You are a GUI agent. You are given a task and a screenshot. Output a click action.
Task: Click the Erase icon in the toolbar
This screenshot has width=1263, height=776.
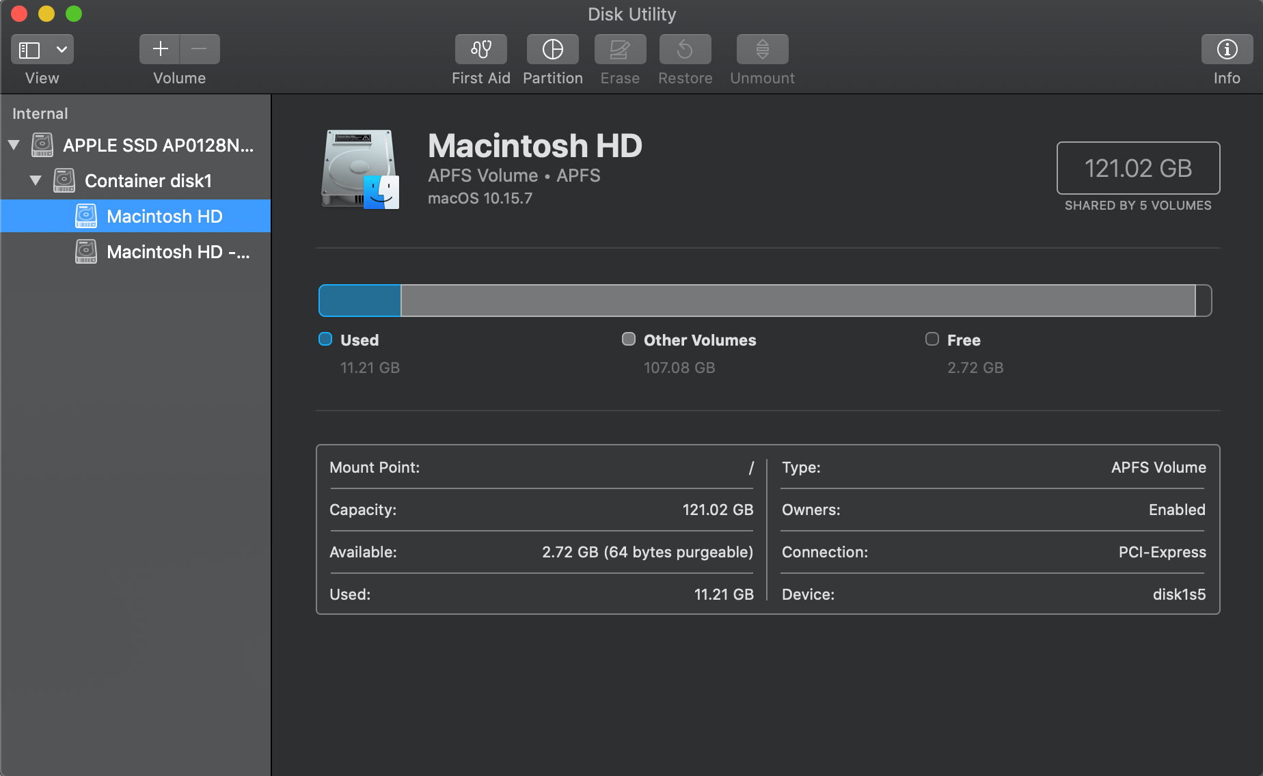coord(619,48)
